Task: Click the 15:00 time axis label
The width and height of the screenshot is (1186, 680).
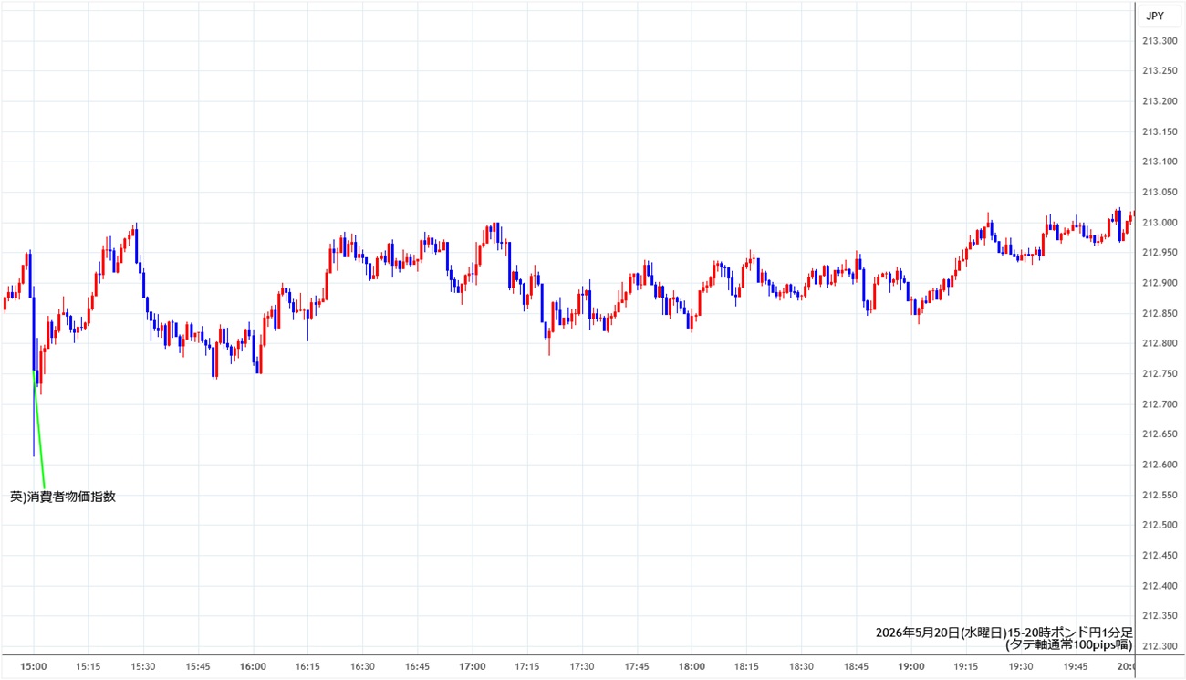Action: coord(34,666)
